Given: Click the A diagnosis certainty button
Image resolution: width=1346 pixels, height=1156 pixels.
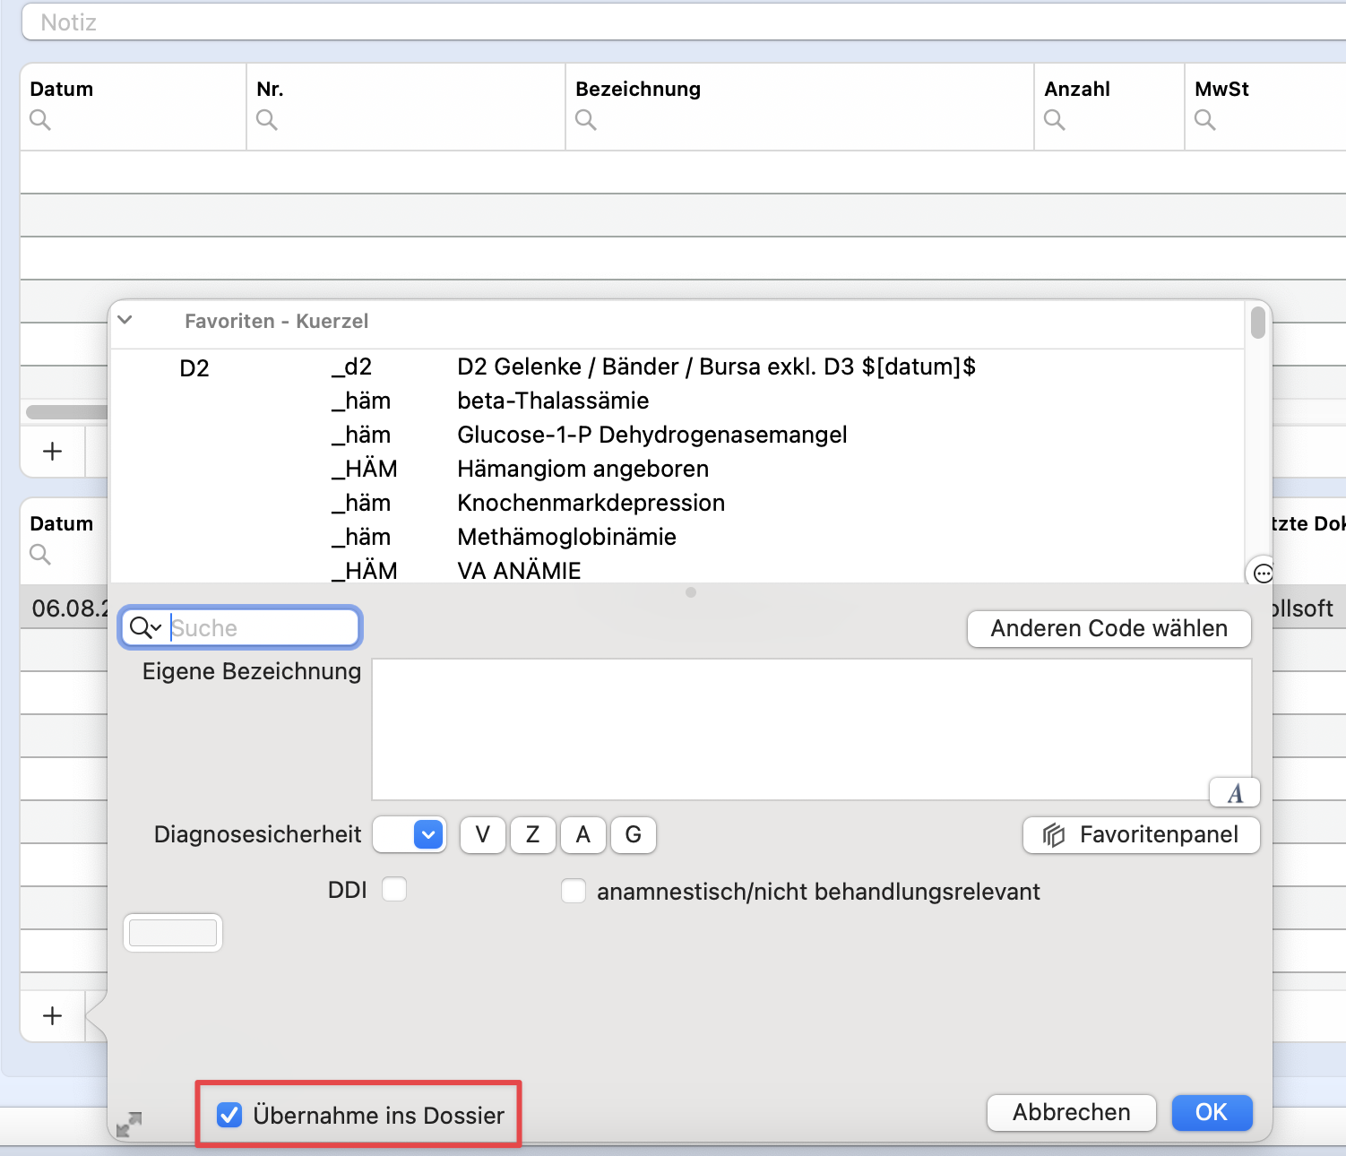Looking at the screenshot, I should (583, 835).
